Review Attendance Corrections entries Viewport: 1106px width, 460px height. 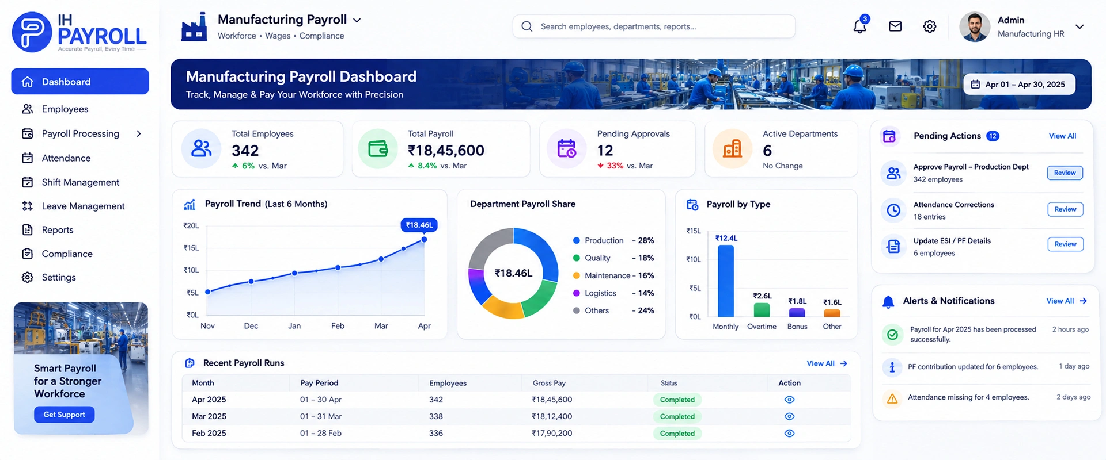pyautogui.click(x=1066, y=209)
